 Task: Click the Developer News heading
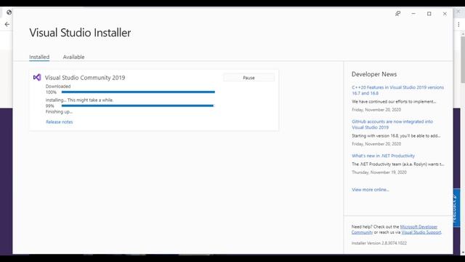click(x=374, y=74)
